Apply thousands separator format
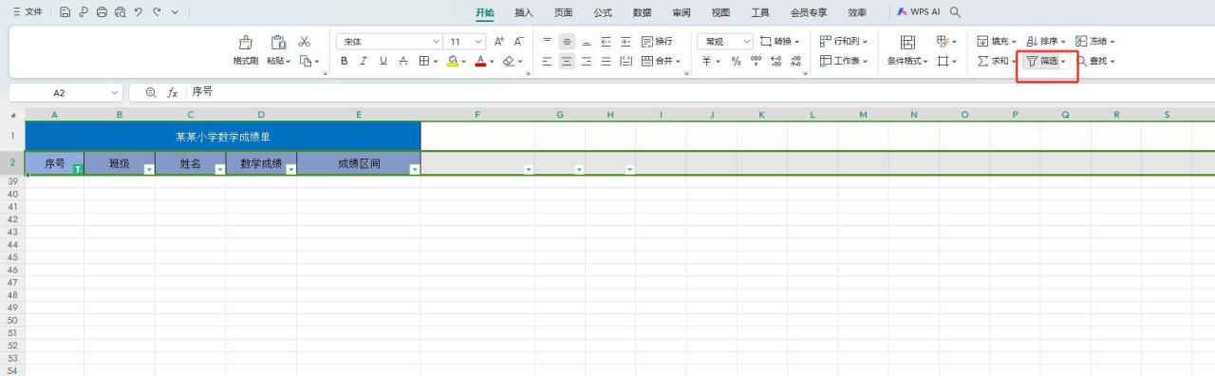The image size is (1215, 376). pyautogui.click(x=756, y=61)
